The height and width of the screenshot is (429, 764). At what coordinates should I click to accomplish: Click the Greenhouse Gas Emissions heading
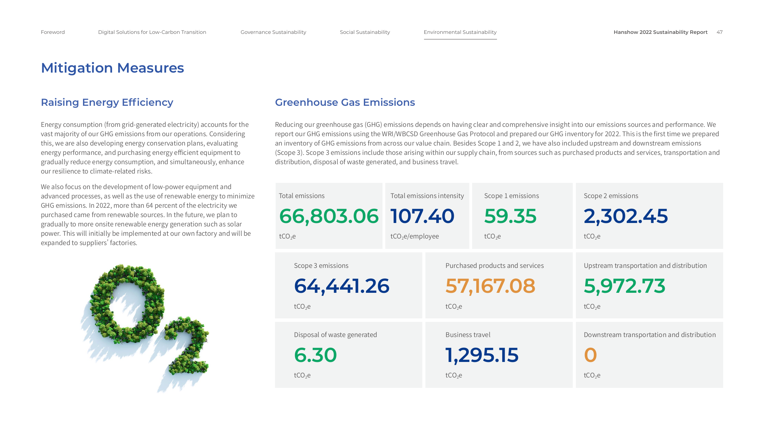click(345, 102)
